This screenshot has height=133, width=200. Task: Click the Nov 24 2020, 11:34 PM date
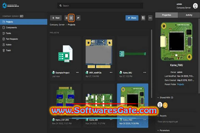coord(129,124)
